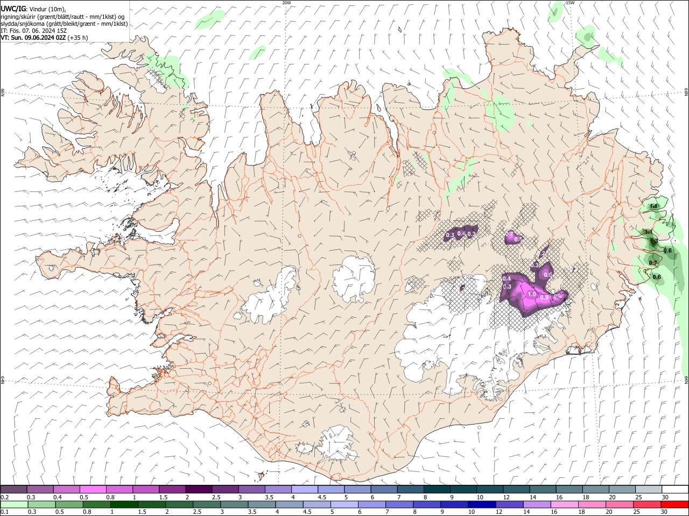Pick the pale lilac 0.2–0.3 swatch in the snow legend
This screenshot has height=516, width=689.
13,490
